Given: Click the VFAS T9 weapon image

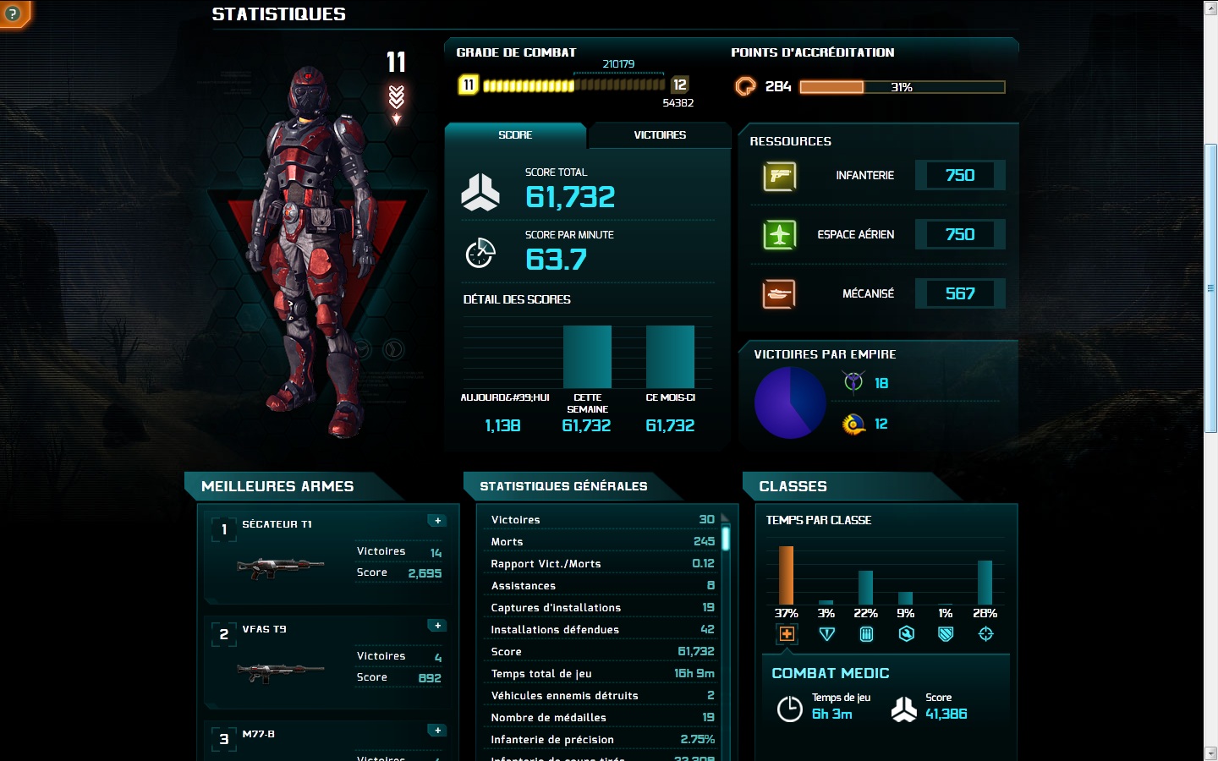Looking at the screenshot, I should click(x=280, y=672).
